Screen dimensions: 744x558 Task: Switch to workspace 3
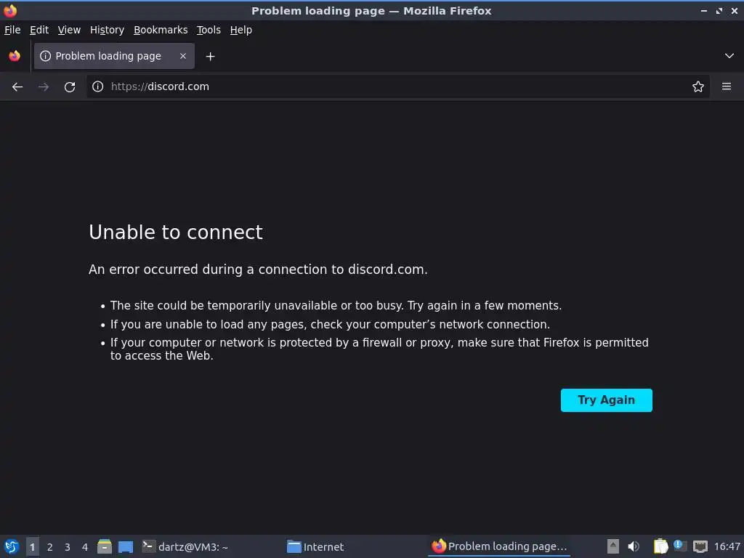click(68, 546)
